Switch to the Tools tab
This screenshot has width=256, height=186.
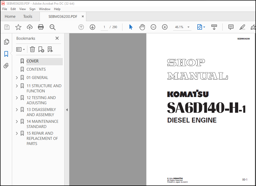28,17
